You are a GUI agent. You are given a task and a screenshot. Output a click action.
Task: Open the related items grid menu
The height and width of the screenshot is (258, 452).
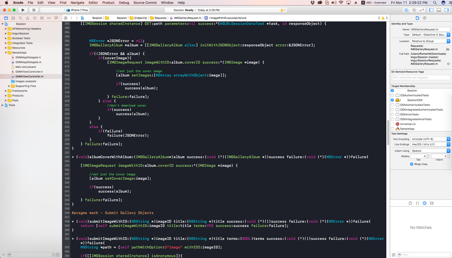[x=66, y=18]
